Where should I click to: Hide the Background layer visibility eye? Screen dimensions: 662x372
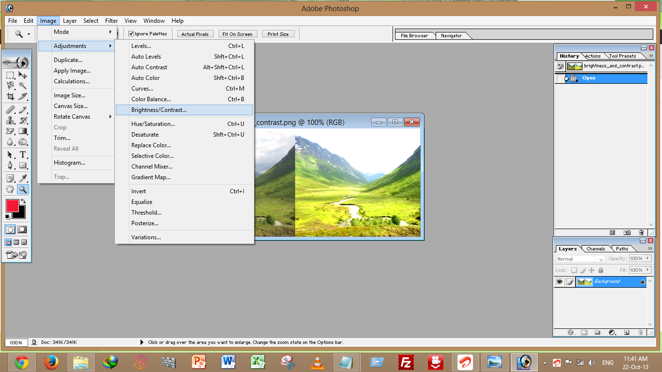560,281
